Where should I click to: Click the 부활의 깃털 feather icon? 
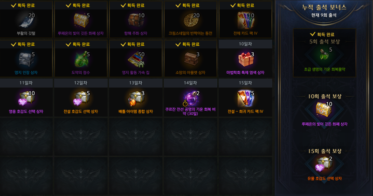26,21
